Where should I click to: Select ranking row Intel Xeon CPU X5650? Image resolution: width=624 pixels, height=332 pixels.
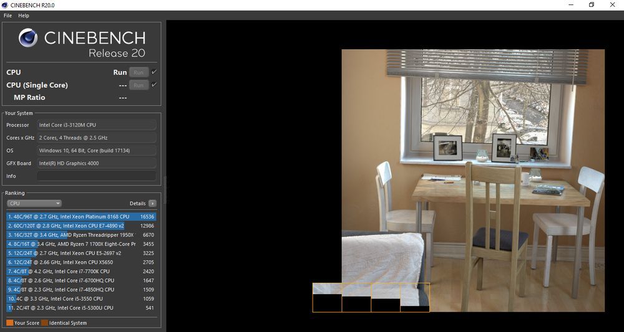click(x=81, y=262)
